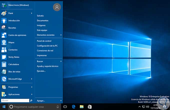Image resolution: width=170 pixels, height=110 pixels.
Task: Expand the Paint submenu arrow
Action: tap(32, 13)
